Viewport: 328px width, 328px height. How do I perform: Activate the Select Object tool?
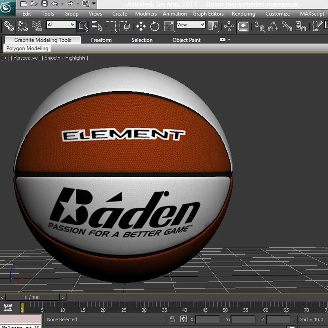click(x=83, y=26)
